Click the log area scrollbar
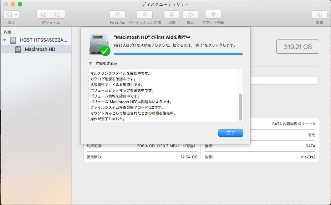This screenshot has height=205, width=331. click(x=240, y=107)
